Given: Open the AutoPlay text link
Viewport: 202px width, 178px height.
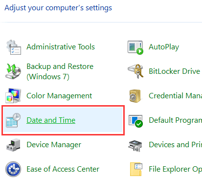Looking at the screenshot, I should click(164, 47).
